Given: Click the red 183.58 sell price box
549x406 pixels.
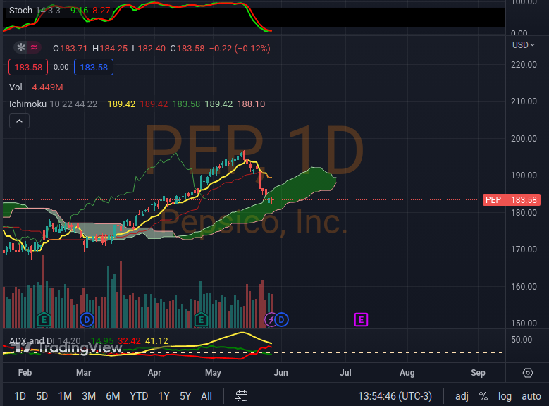Looking at the screenshot, I should (x=28, y=67).
